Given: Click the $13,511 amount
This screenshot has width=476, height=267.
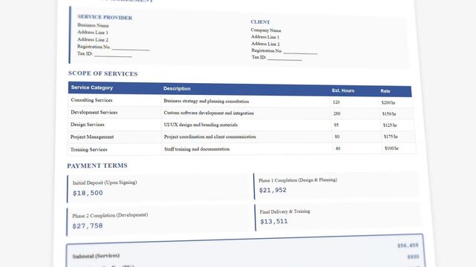Looking at the screenshot, I should (274, 221).
